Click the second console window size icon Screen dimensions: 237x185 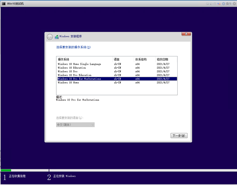click(211, 4)
